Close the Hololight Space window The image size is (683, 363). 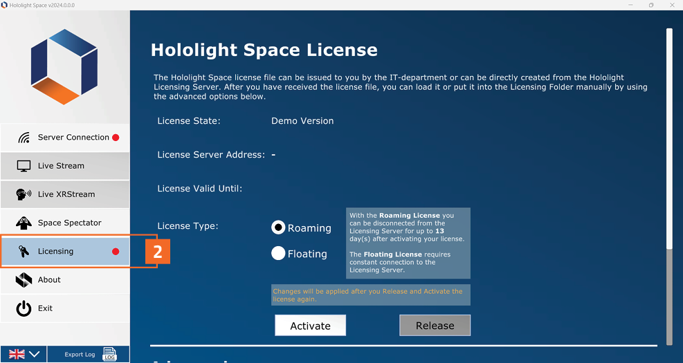click(x=672, y=5)
